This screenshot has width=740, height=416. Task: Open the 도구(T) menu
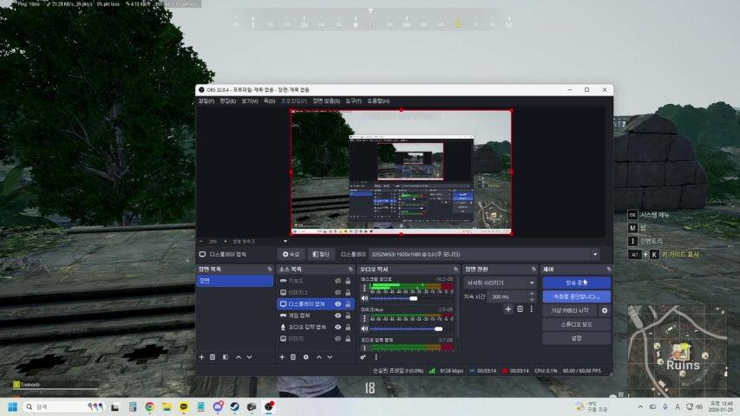pyautogui.click(x=353, y=101)
